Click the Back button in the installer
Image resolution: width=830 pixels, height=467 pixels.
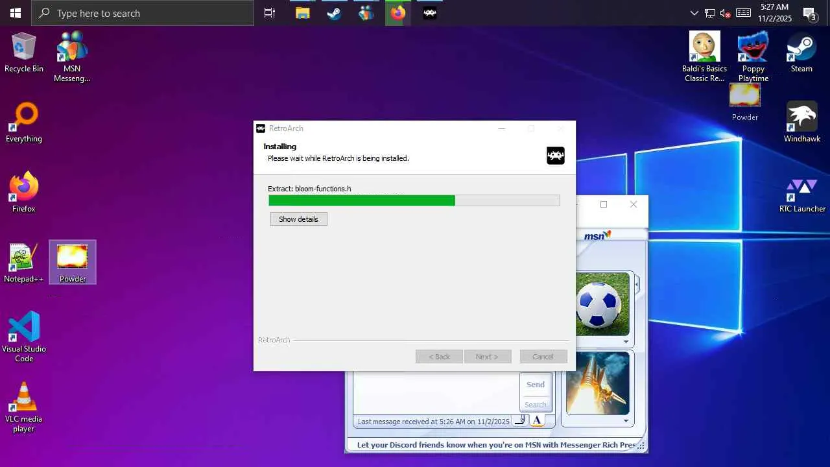(439, 357)
